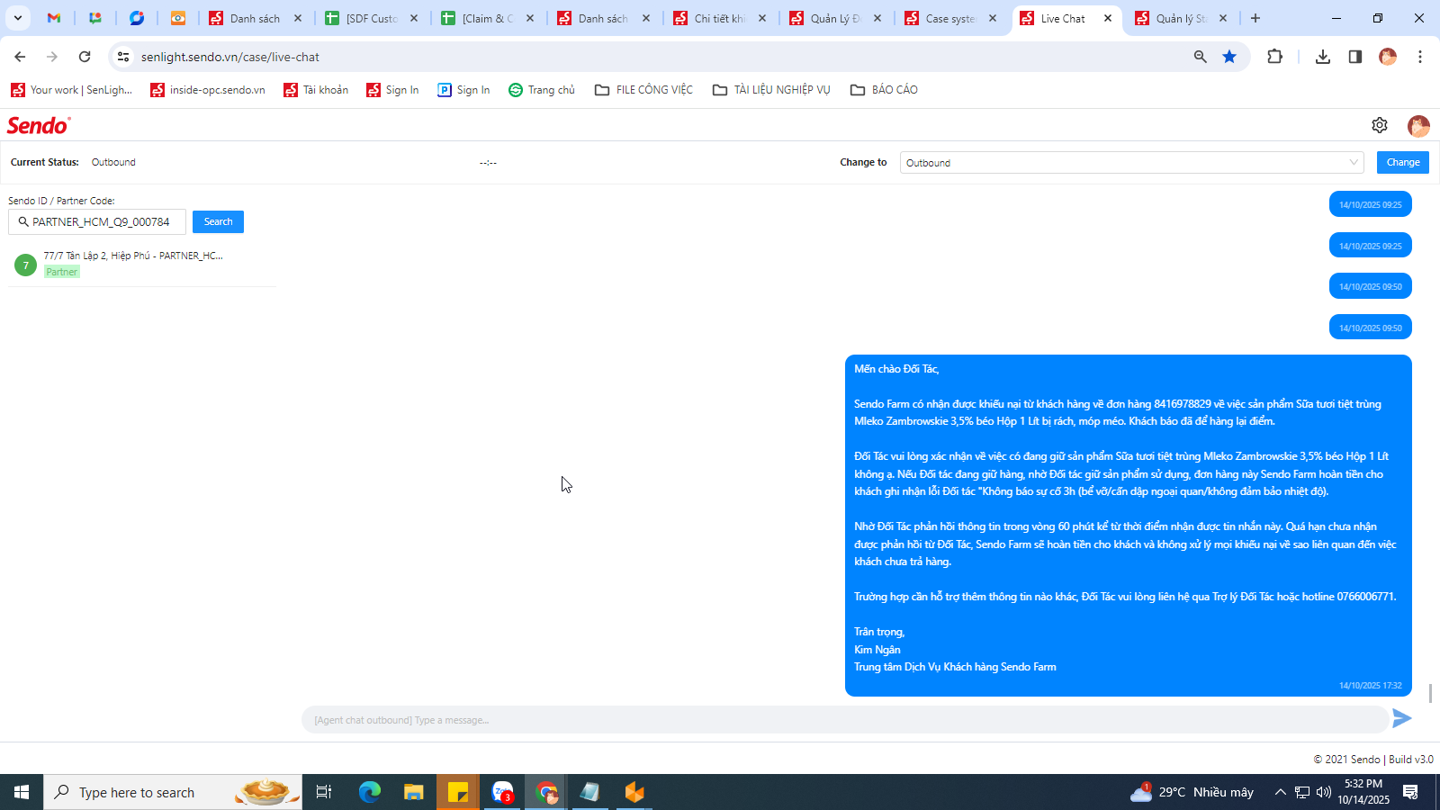The image size is (1440, 810).
Task: Open the user avatar in Sendo header
Action: point(1418,126)
